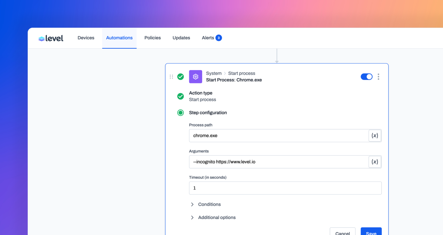This screenshot has width=443, height=235.
Task: Click the Action type completed checkmark
Action: point(181,96)
